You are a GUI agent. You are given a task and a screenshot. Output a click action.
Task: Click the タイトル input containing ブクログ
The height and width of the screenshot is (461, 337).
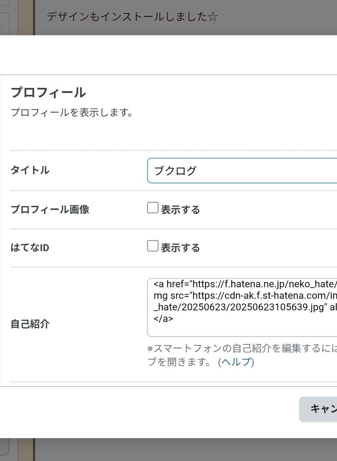(242, 171)
